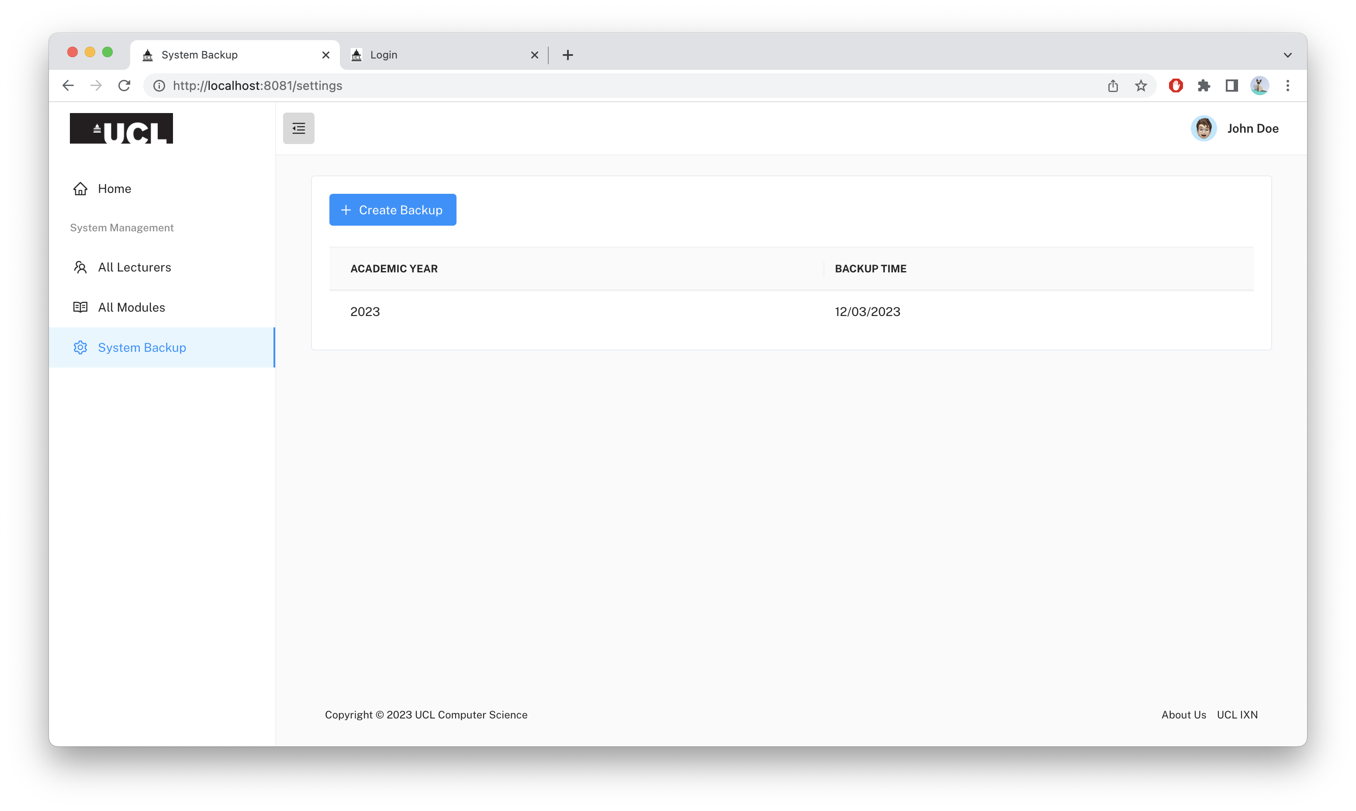The width and height of the screenshot is (1356, 811).
Task: Open the red ad blocker extension icon
Action: tap(1176, 86)
